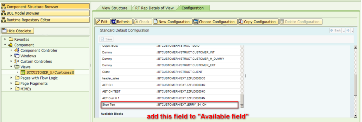This screenshot has width=362, height=122.
Task: Click Pages with Flow Logic folder icon
Action: 17,78
